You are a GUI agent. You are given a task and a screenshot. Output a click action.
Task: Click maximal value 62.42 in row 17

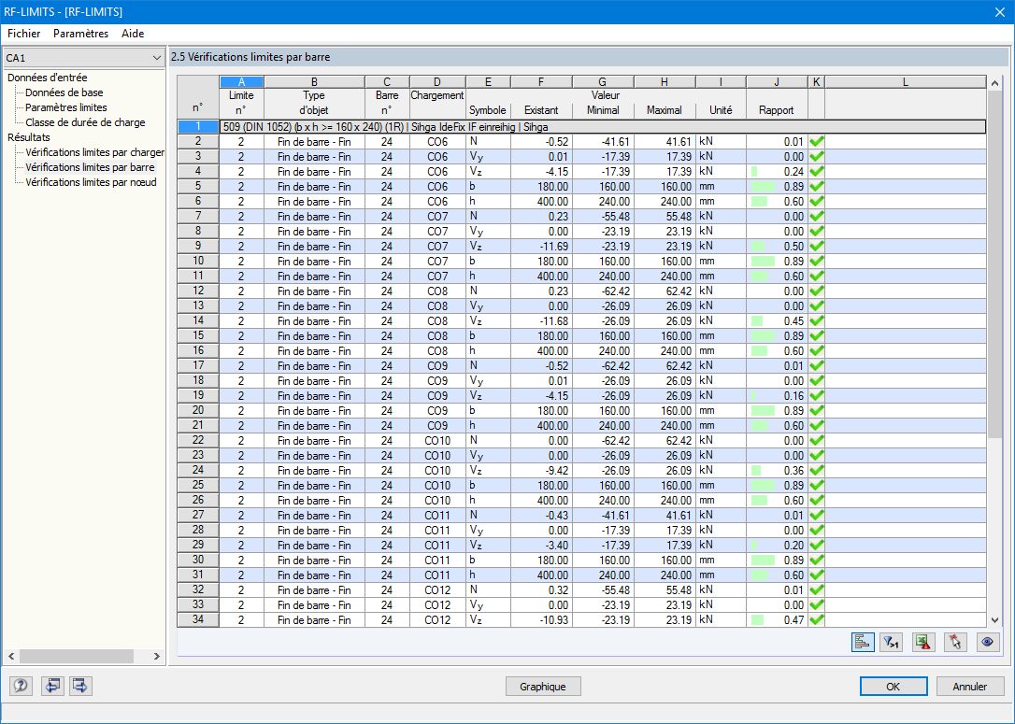pos(665,365)
